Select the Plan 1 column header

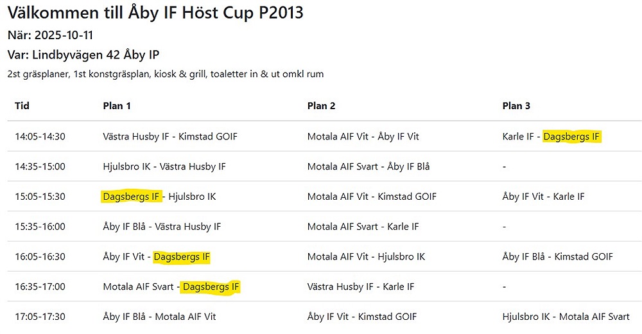pos(117,106)
